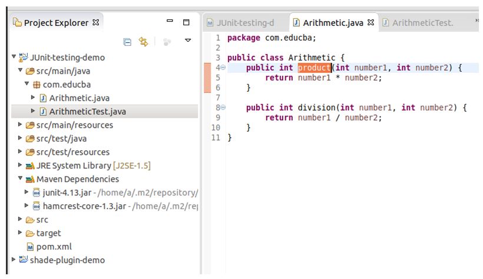Collapse the src/main/java folder

[x=21, y=70]
